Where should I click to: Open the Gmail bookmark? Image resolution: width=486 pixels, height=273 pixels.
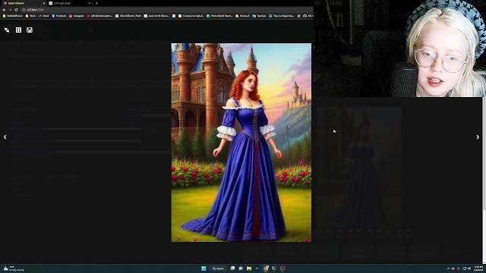44,16
